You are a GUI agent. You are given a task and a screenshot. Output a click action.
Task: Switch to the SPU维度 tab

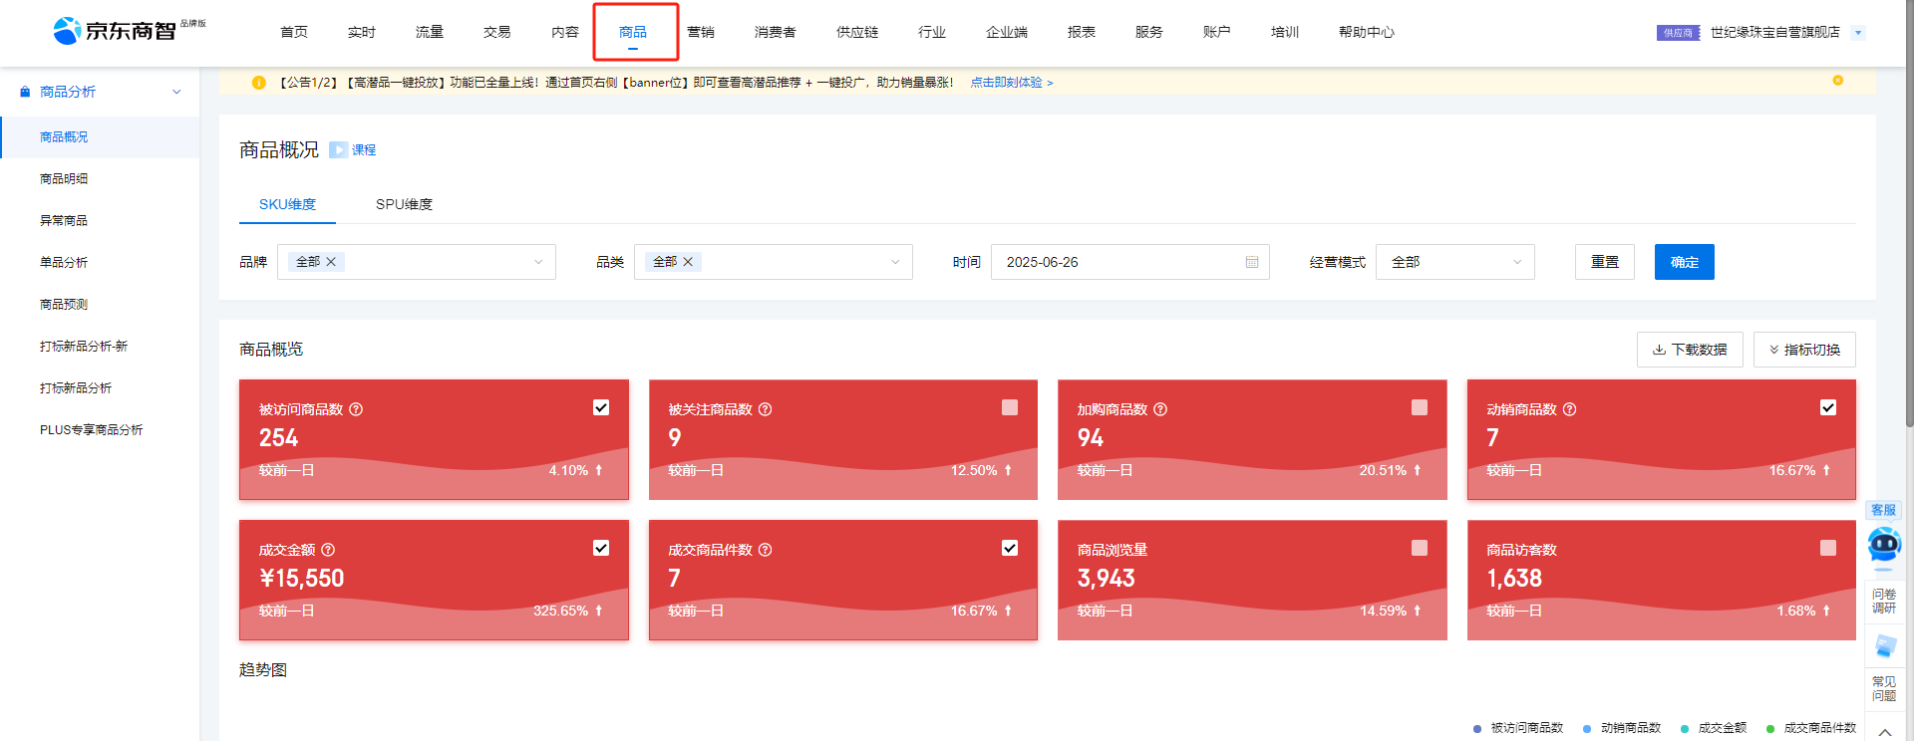(x=404, y=204)
